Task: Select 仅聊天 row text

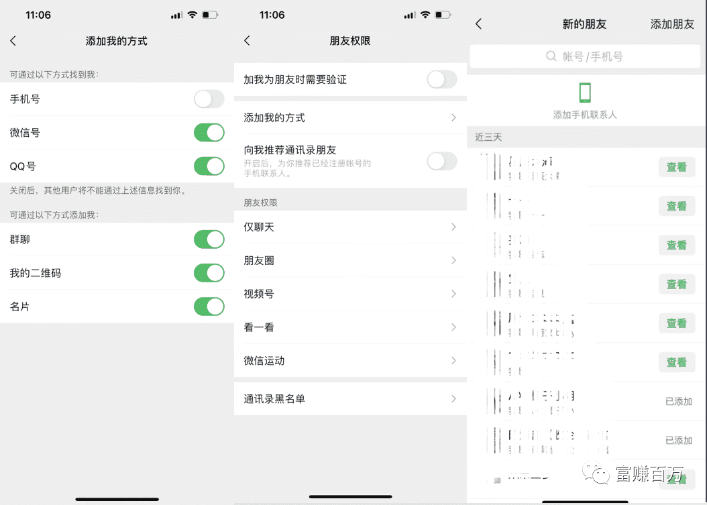Action: (259, 227)
